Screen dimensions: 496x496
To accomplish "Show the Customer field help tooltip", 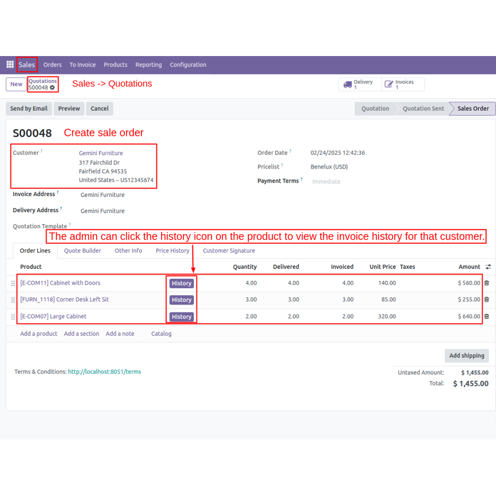I will [x=42, y=151].
